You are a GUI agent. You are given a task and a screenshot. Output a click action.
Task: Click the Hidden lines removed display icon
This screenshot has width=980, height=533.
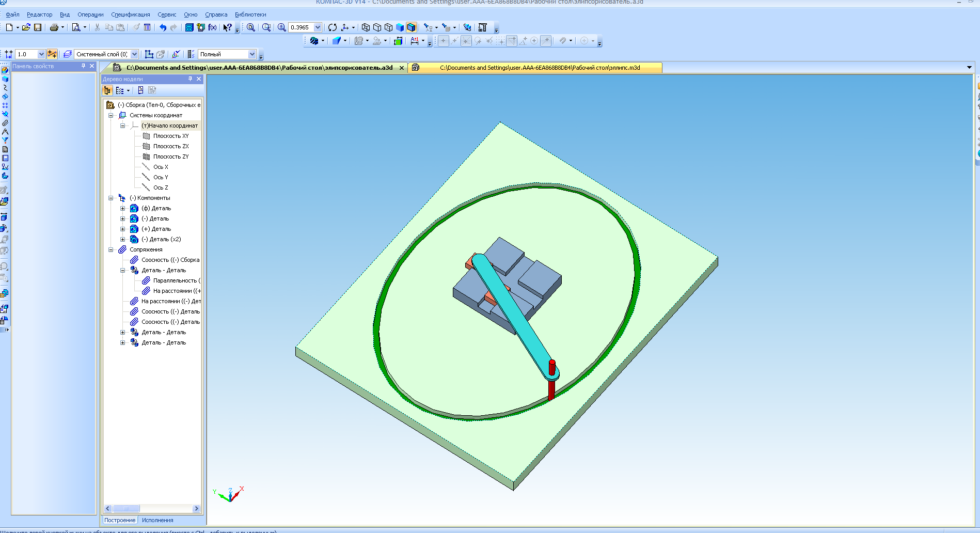pos(377,27)
